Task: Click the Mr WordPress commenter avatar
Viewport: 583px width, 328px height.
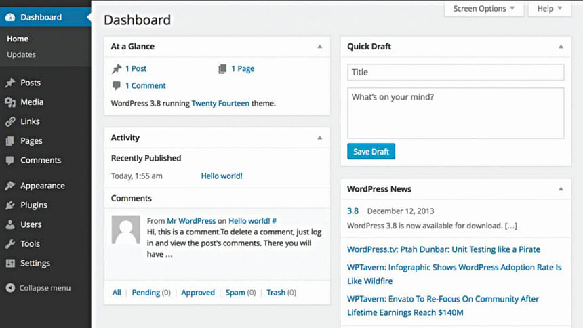Action: [x=125, y=230]
